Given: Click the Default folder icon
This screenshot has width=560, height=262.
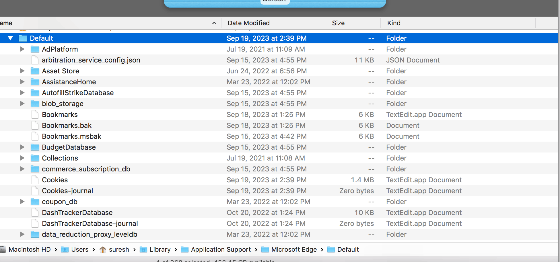Looking at the screenshot, I should coord(23,38).
